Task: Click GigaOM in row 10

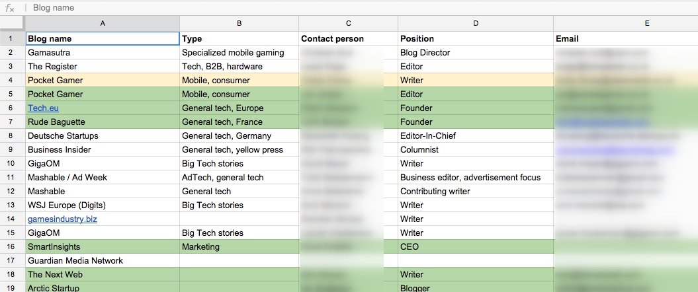Action: [103, 164]
